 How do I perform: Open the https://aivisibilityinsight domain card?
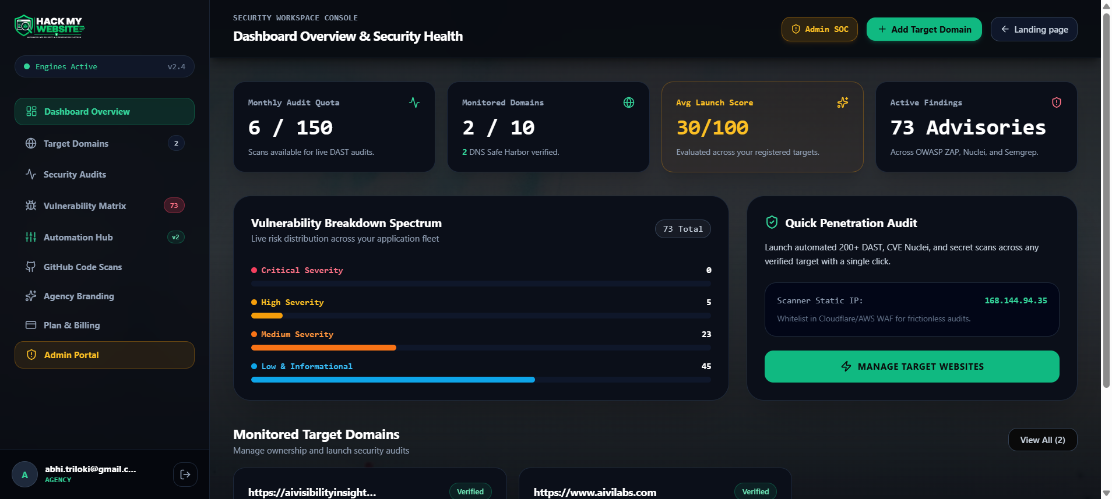pos(370,484)
